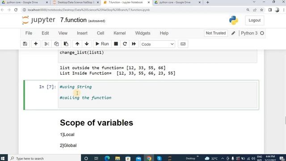Click the 'Scope of variables' heading

(97, 123)
